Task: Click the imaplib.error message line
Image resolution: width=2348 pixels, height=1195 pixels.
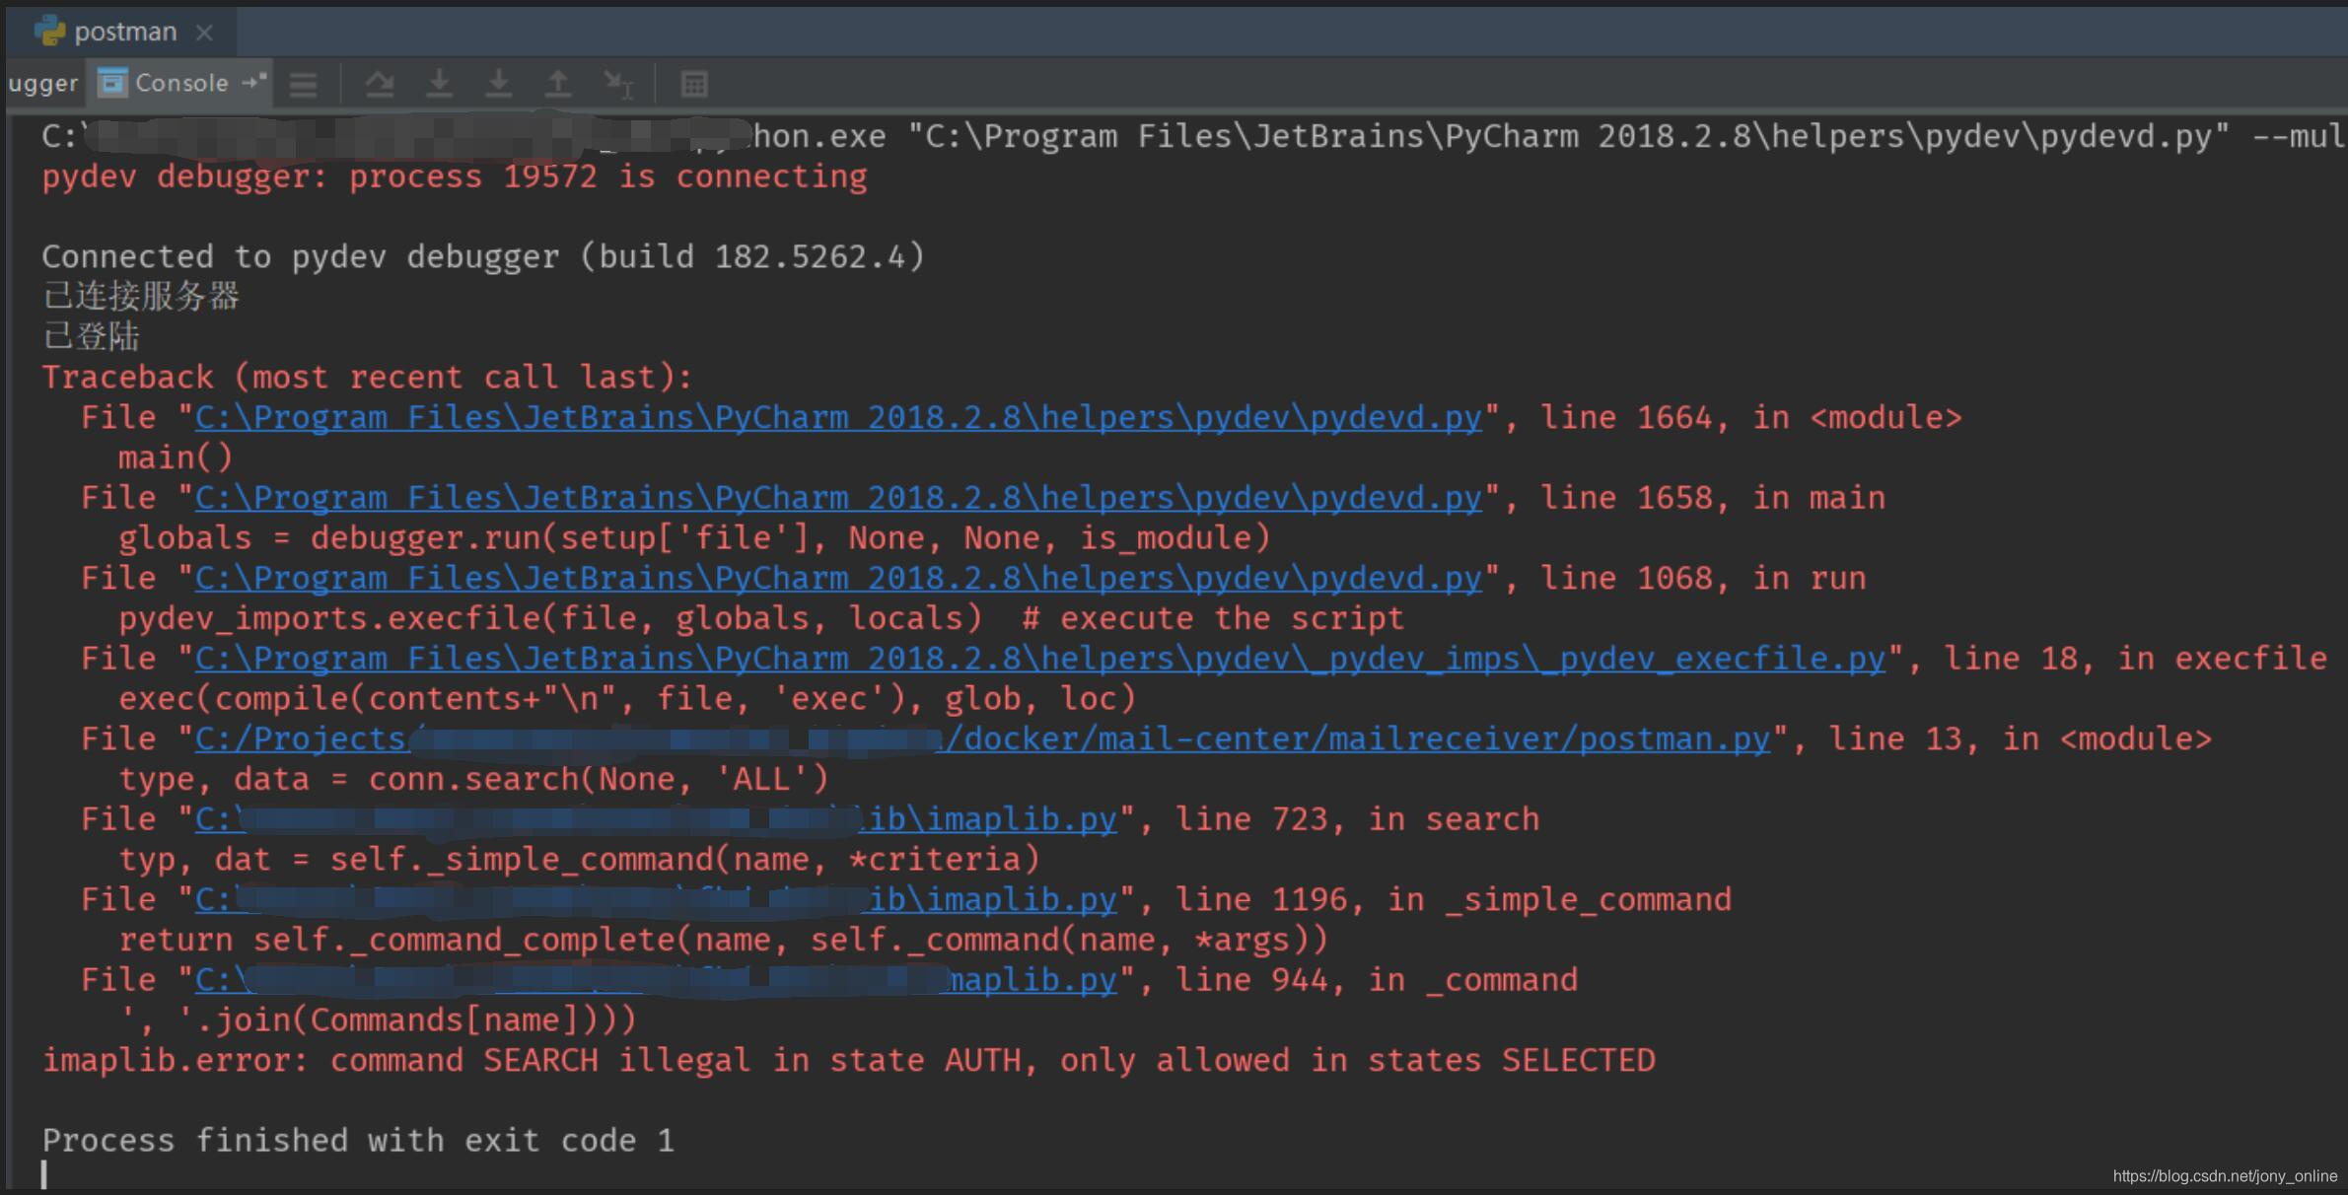Action: pos(848,1061)
